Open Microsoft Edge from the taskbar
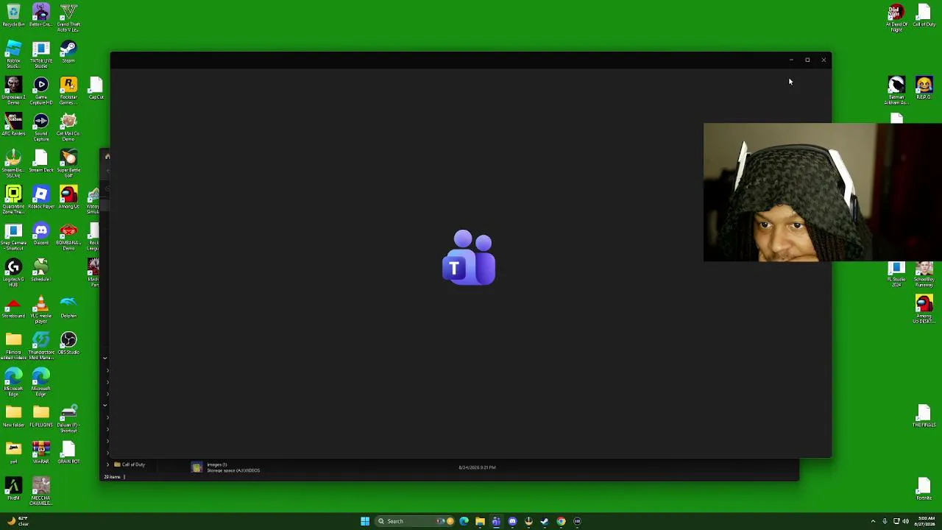Image resolution: width=942 pixels, height=530 pixels. 464,521
